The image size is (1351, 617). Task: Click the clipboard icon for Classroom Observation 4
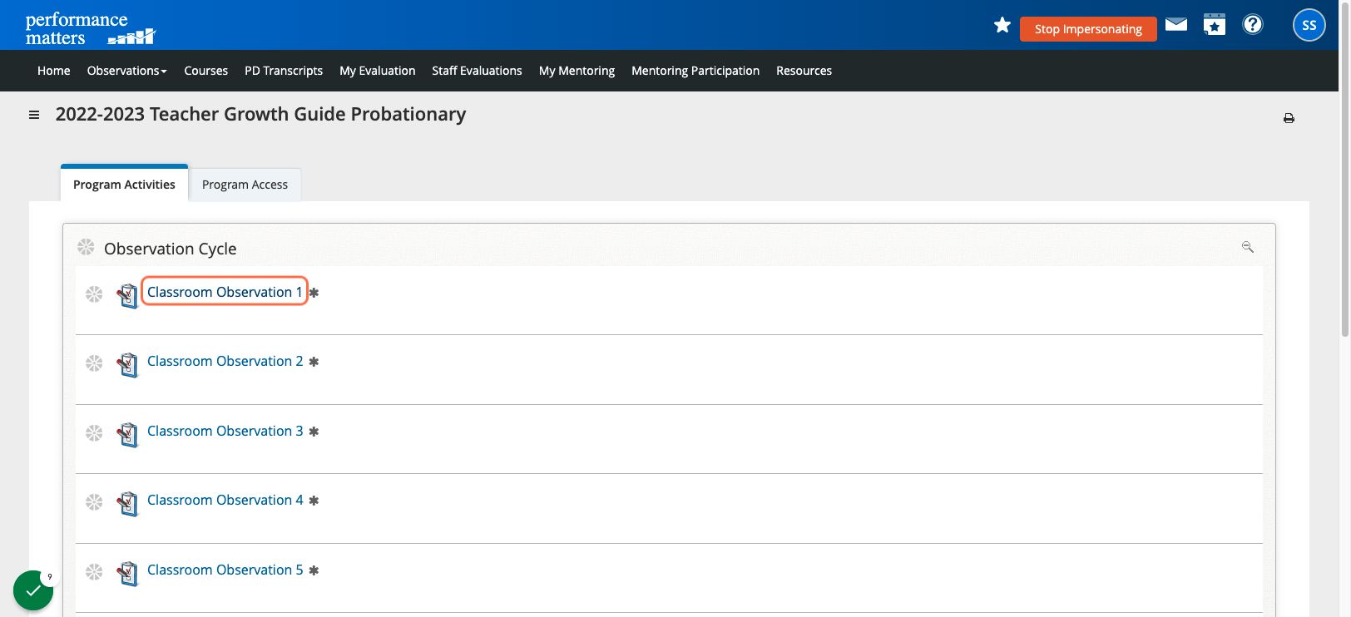pyautogui.click(x=127, y=503)
